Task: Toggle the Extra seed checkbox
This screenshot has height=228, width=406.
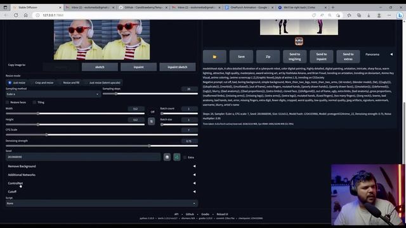Action: (185, 157)
